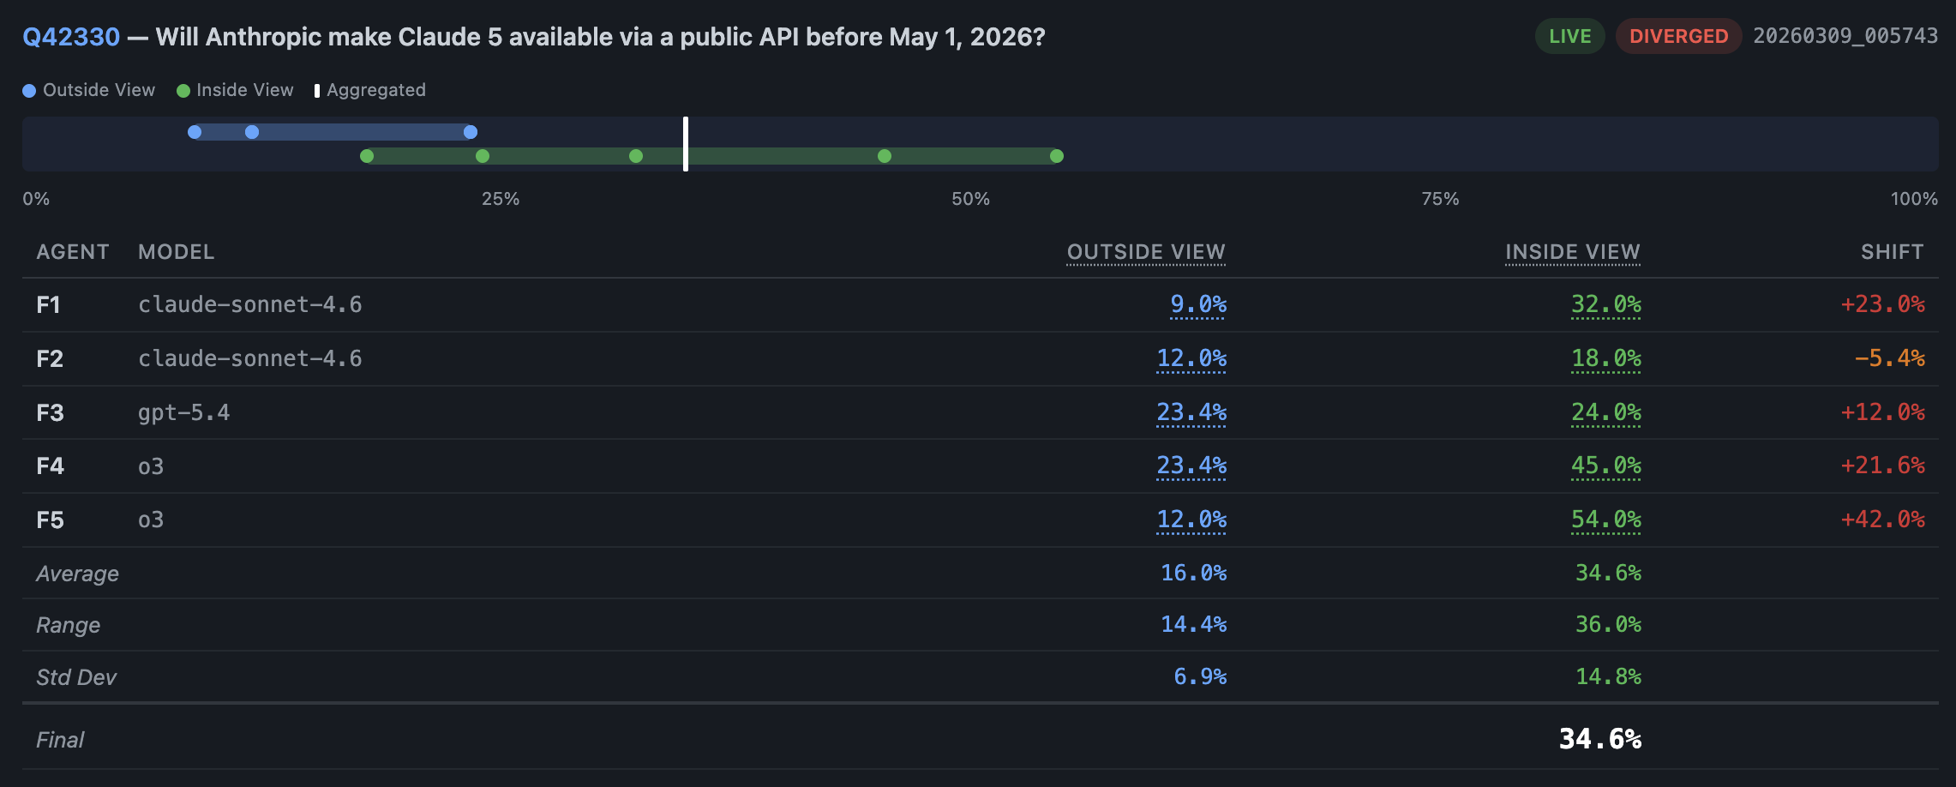The width and height of the screenshot is (1956, 787).
Task: Expand F2's 12.0% outside view details
Action: 1191,358
